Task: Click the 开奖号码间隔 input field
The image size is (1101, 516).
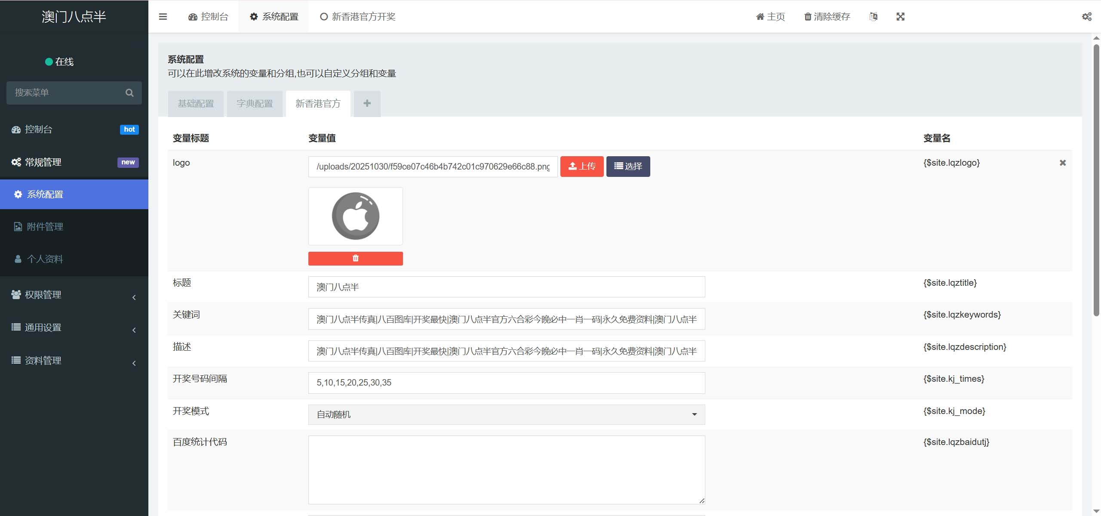Action: click(506, 383)
